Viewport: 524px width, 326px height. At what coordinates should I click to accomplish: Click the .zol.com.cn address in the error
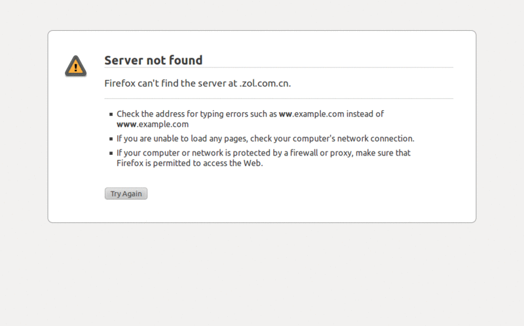pos(265,83)
